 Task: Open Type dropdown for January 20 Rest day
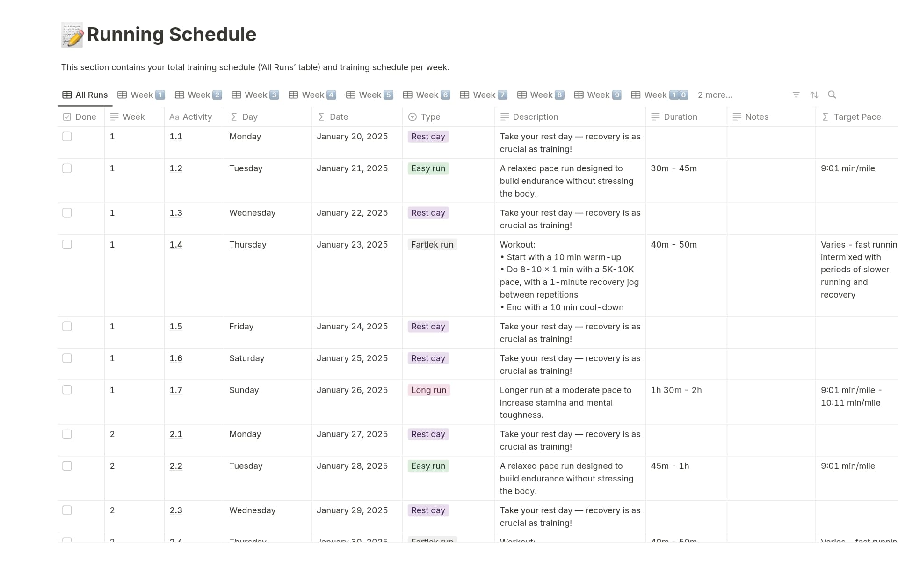[428, 137]
